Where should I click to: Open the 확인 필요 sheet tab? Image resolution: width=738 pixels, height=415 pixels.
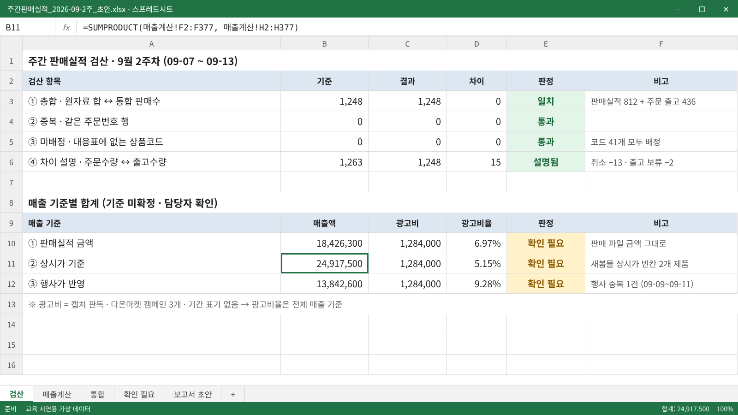[139, 394]
